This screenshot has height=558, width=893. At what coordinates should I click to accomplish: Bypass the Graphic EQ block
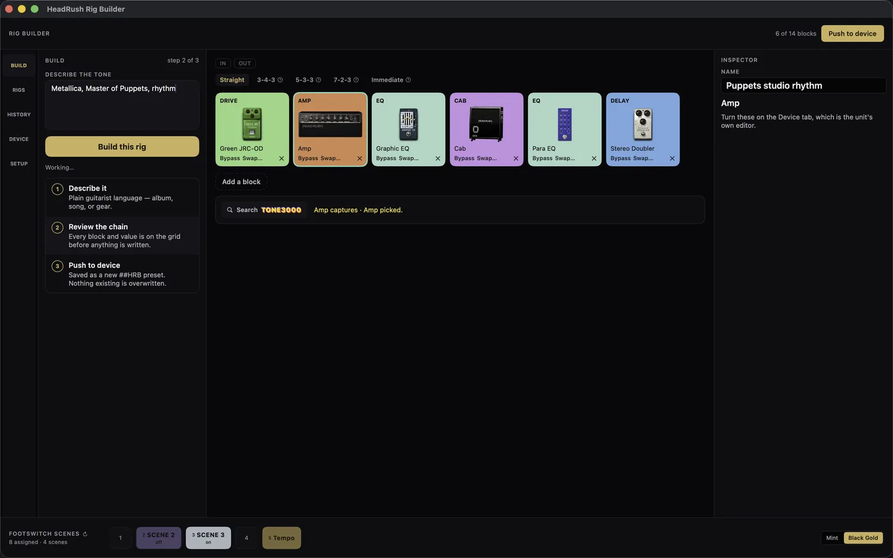pyautogui.click(x=386, y=158)
